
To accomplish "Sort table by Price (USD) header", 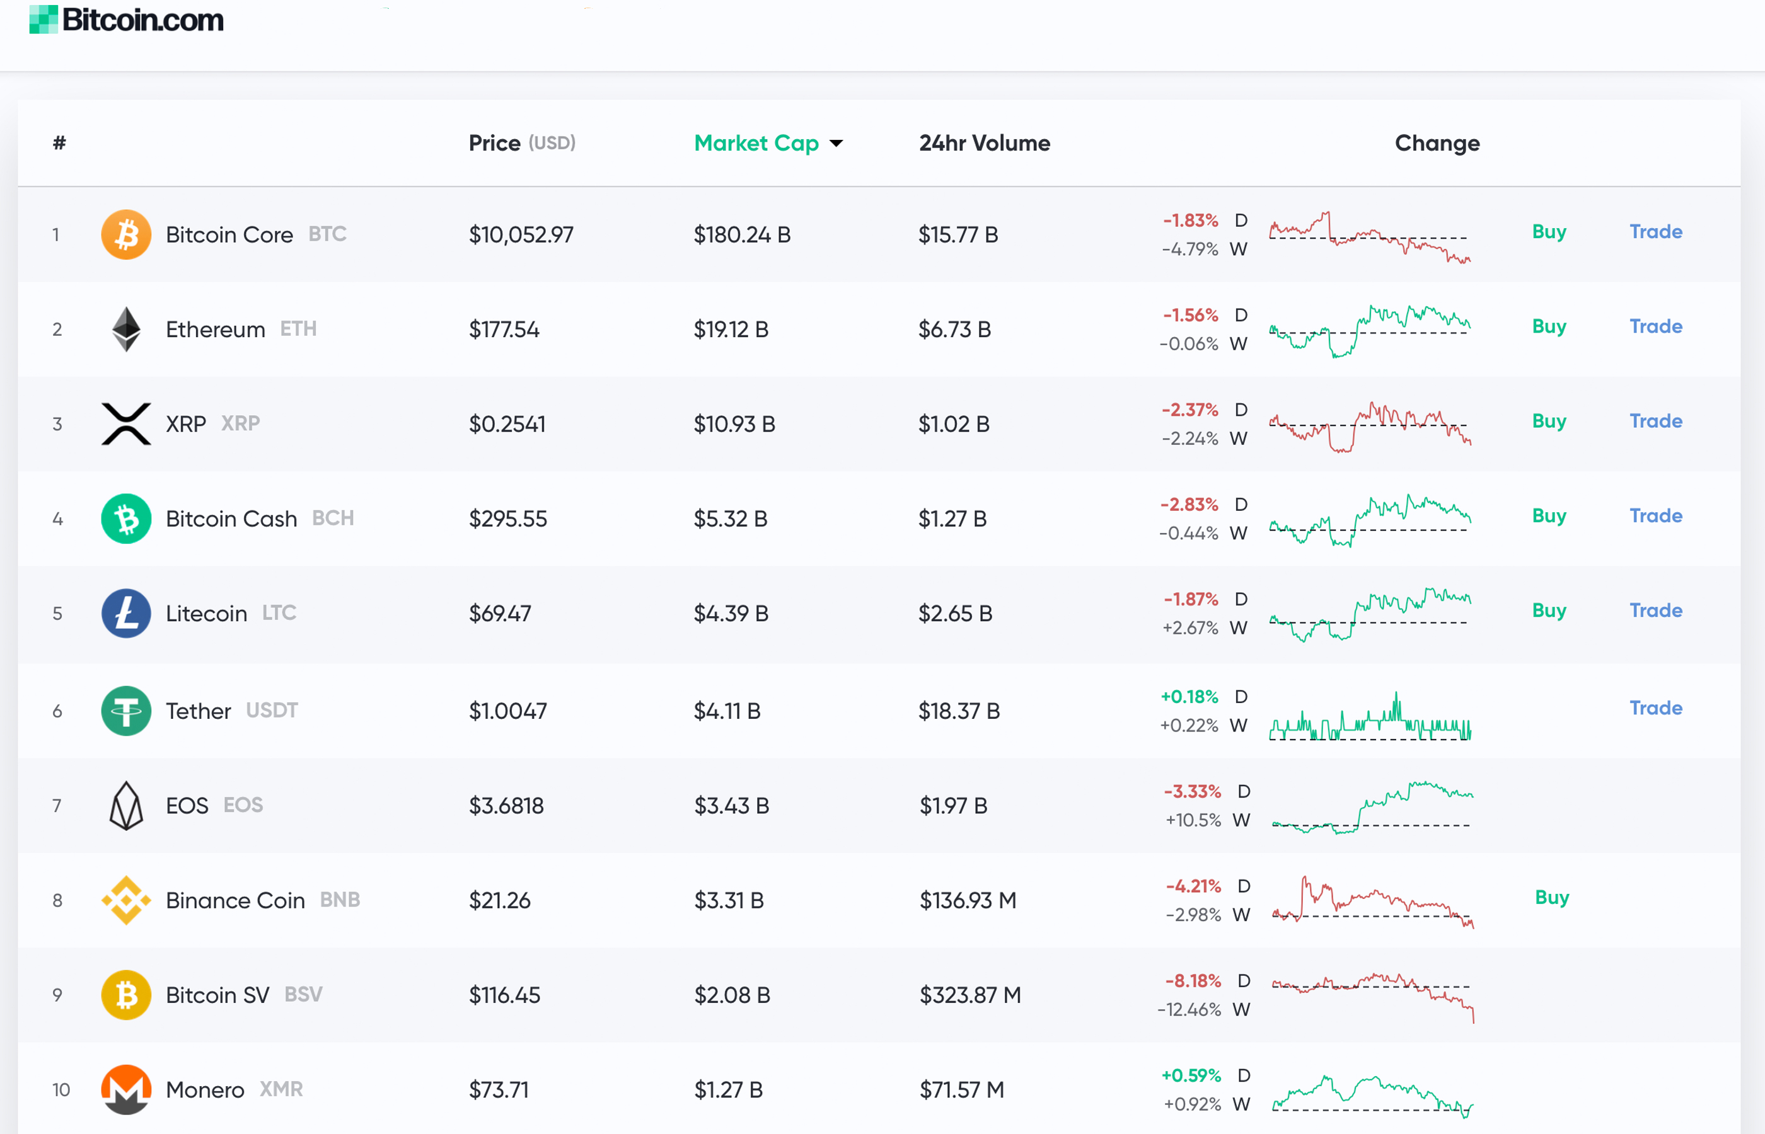I will (523, 143).
